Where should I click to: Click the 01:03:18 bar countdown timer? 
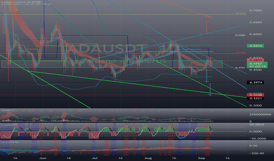tap(257, 66)
